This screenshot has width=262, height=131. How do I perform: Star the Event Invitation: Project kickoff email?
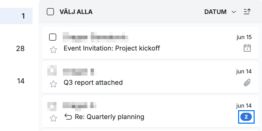coord(53,50)
